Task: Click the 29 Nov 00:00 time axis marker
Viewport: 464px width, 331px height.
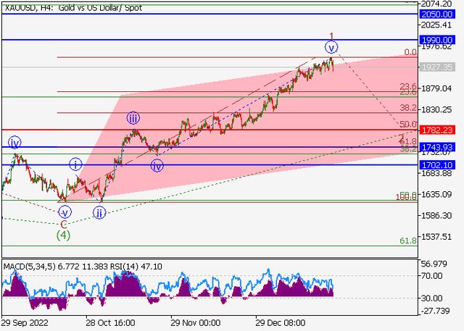Action: [x=195, y=322]
